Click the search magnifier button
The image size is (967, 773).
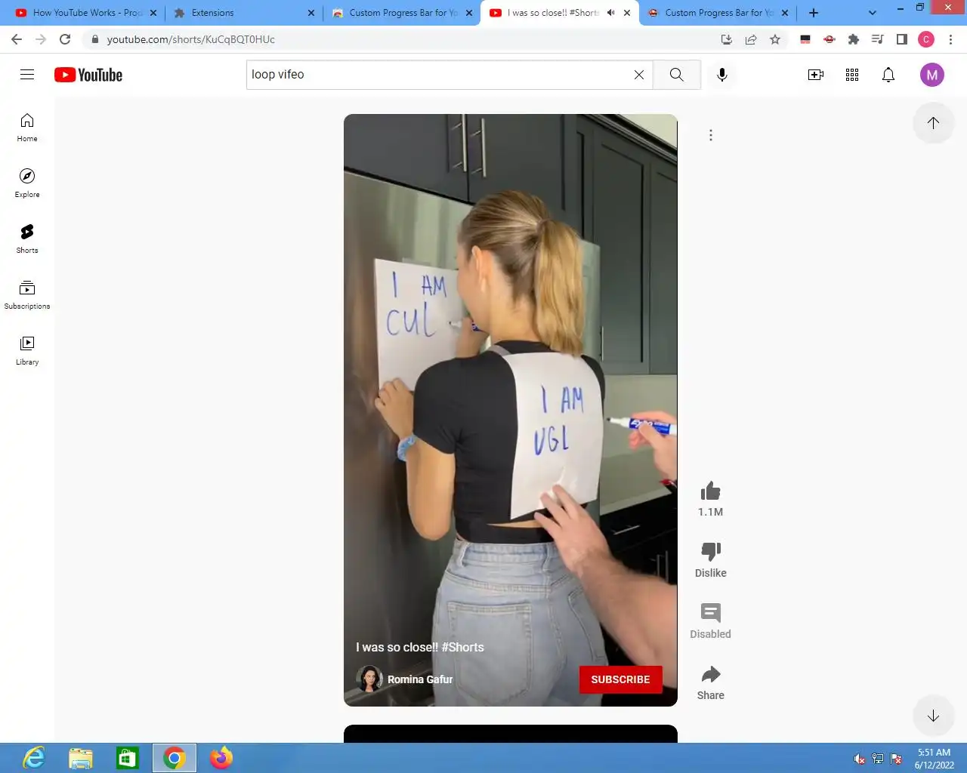click(x=677, y=75)
